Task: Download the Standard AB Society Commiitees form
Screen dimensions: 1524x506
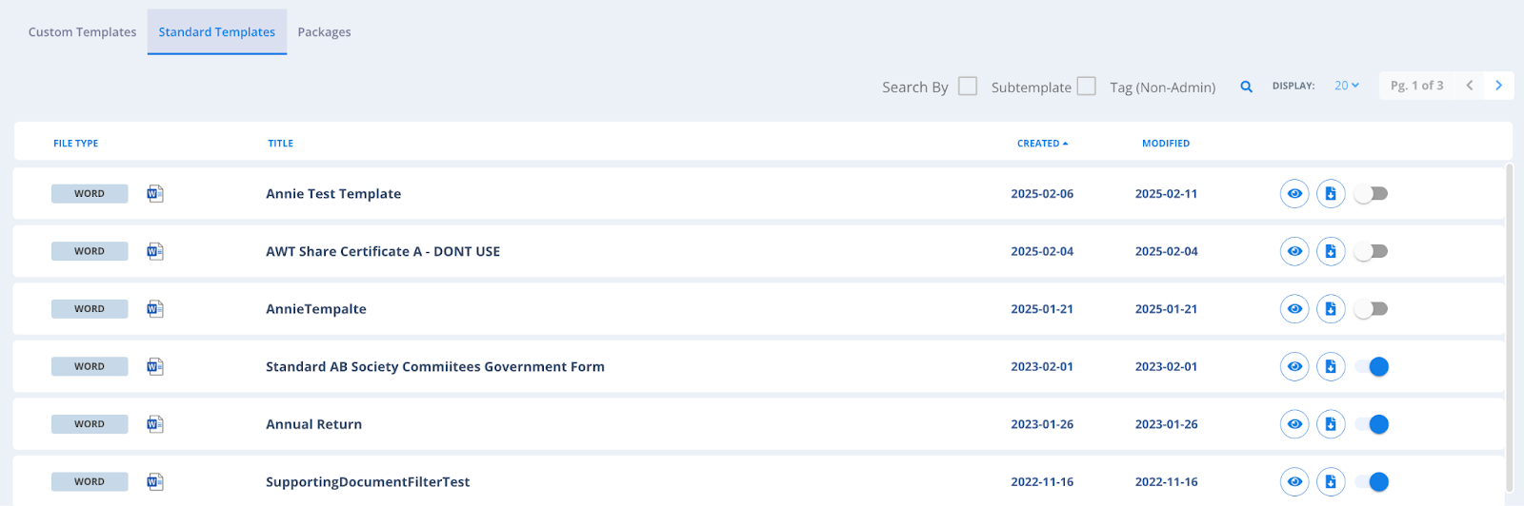Action: click(1331, 366)
